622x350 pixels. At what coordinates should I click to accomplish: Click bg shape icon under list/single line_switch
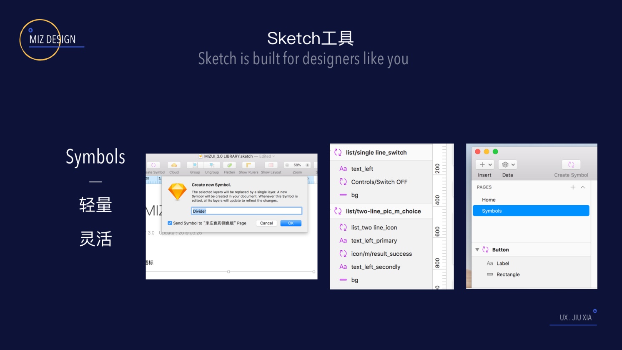tap(343, 195)
